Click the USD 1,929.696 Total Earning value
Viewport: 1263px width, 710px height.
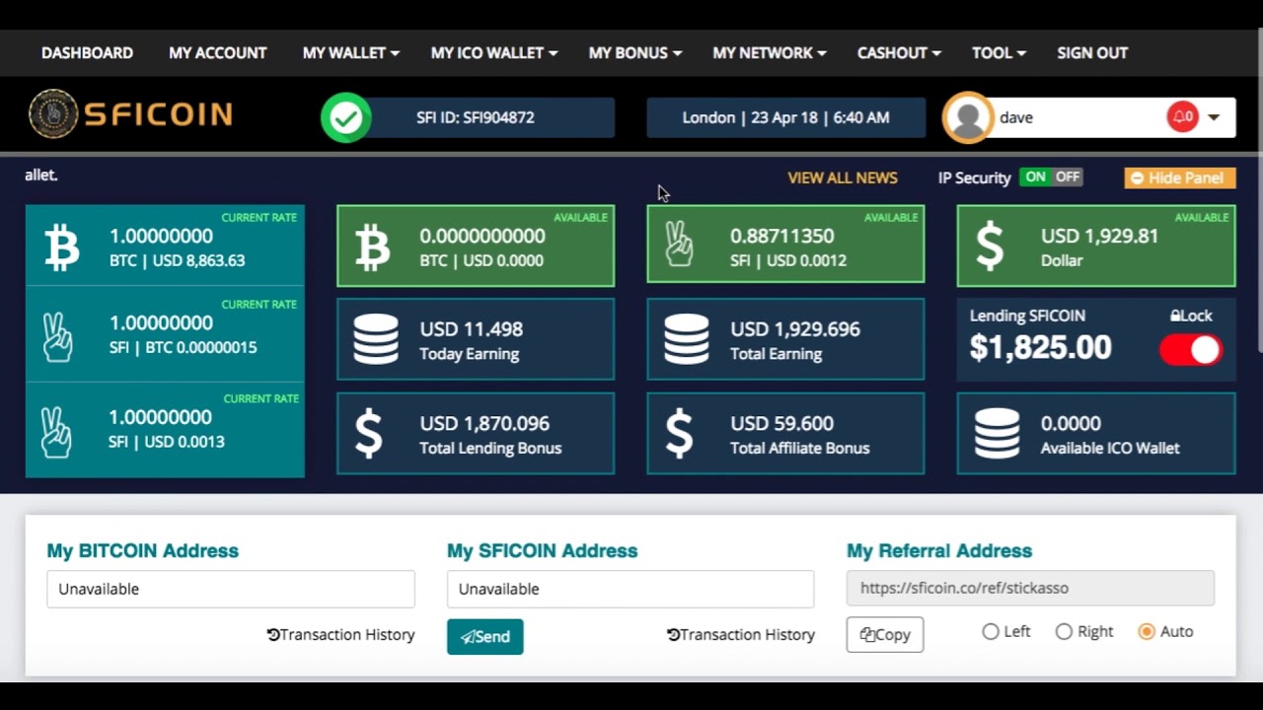[795, 328]
